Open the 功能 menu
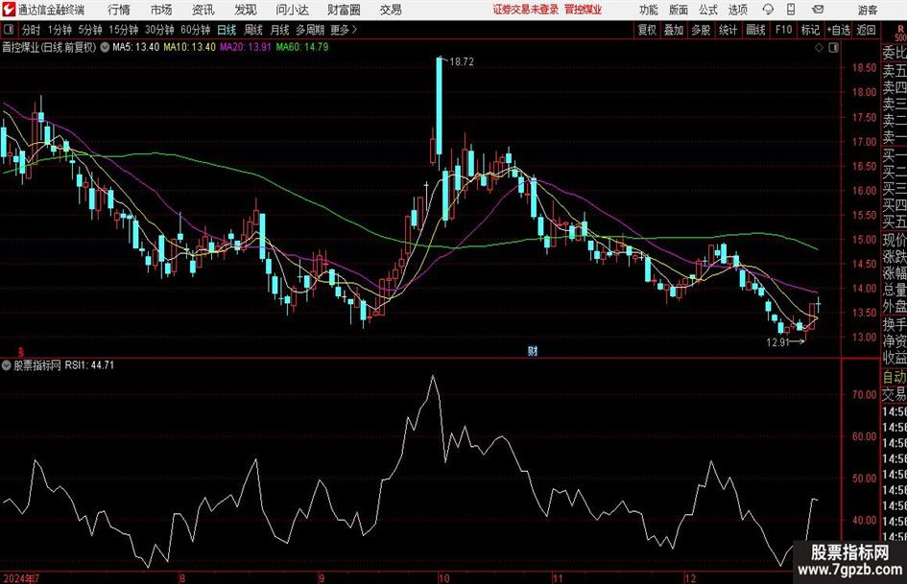907x584 pixels. pos(649,10)
